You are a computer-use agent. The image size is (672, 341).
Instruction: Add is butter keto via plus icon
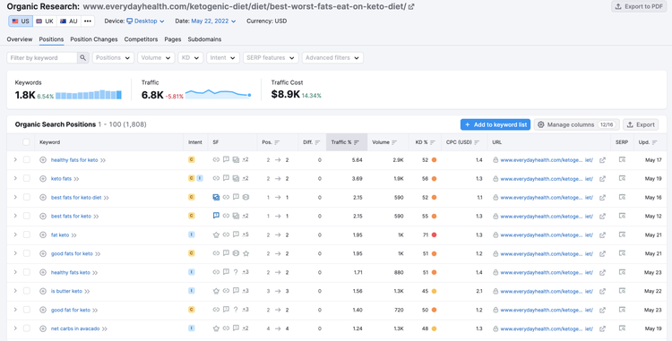pyautogui.click(x=43, y=292)
